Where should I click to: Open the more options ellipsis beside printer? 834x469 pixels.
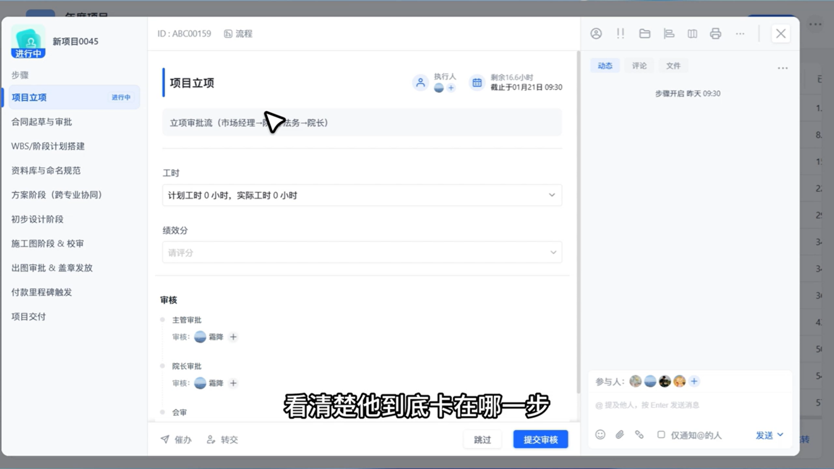pyautogui.click(x=740, y=33)
